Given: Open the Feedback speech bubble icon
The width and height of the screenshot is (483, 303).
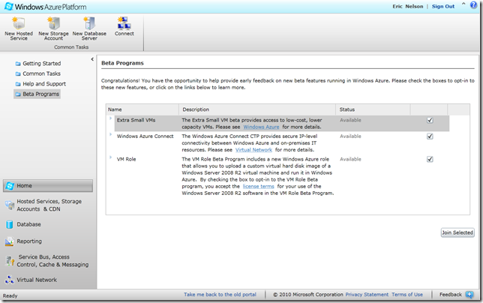Looking at the screenshot, I should pos(469,295).
